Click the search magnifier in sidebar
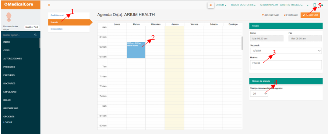 (x=36, y=35)
